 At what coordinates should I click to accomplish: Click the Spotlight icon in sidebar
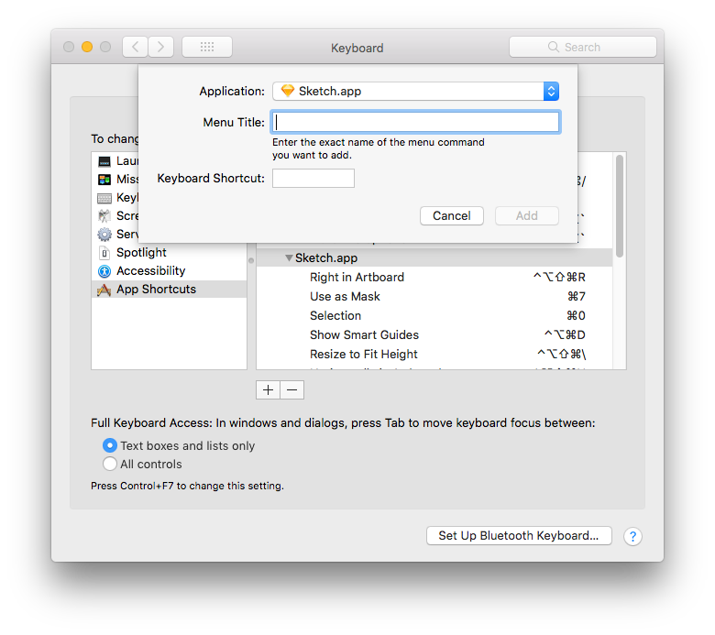coord(104,253)
